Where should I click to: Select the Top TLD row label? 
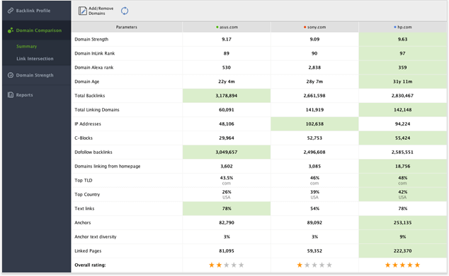(x=84, y=180)
